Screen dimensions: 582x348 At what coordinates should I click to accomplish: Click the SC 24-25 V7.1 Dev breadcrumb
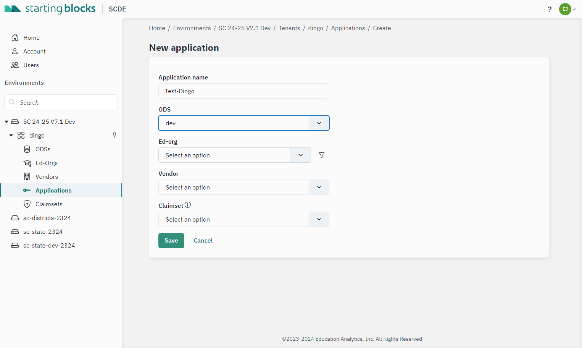pos(245,28)
